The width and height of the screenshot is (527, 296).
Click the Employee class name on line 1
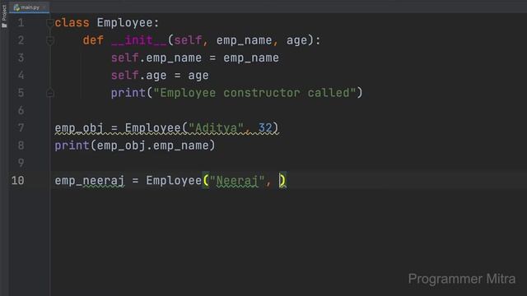124,23
